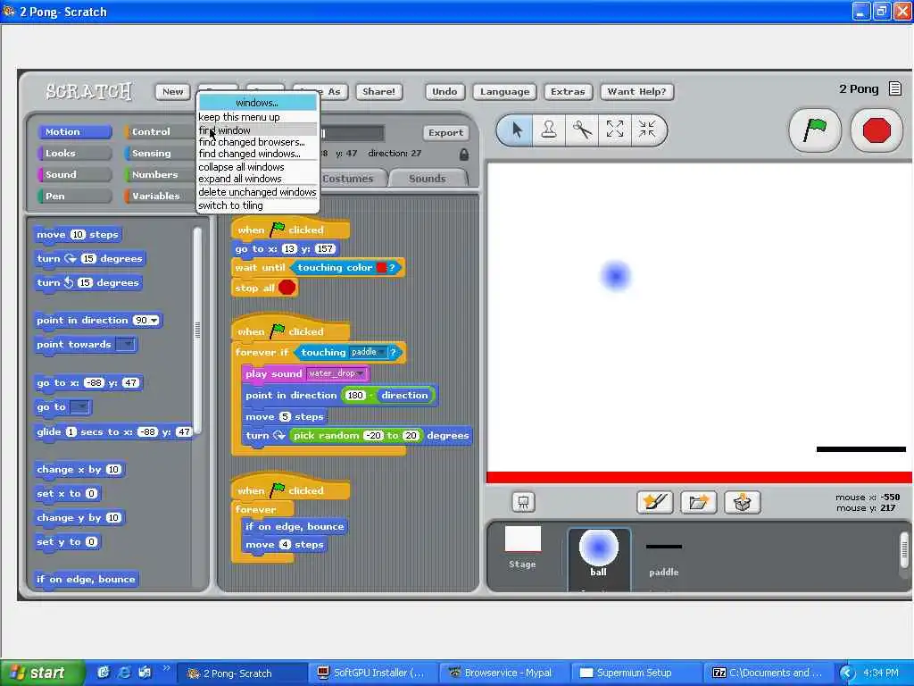The image size is (914, 686).
Task: Click the Windows start button
Action: coord(41,673)
